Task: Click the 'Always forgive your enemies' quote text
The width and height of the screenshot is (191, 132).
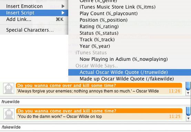Action: [88, 91]
